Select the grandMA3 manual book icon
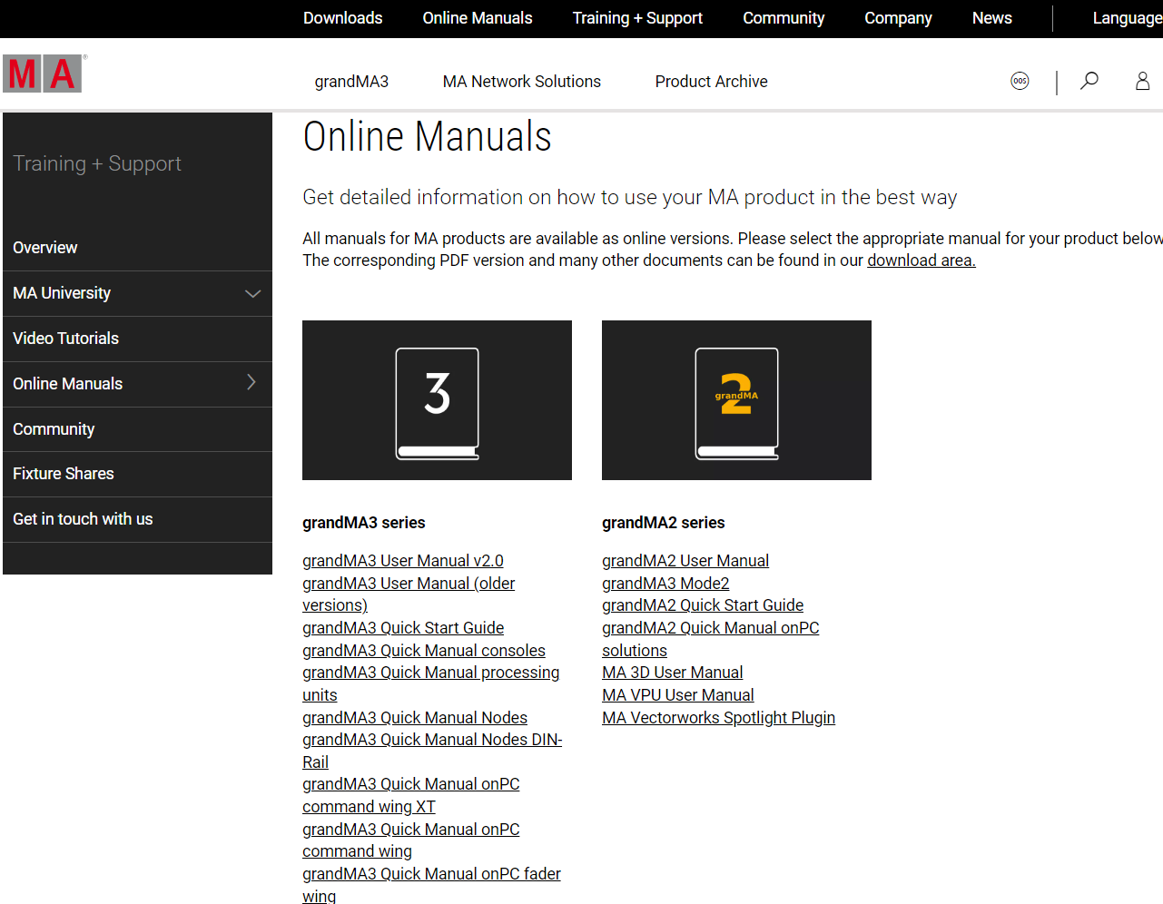Viewport: 1163px width, 904px height. coord(437,399)
